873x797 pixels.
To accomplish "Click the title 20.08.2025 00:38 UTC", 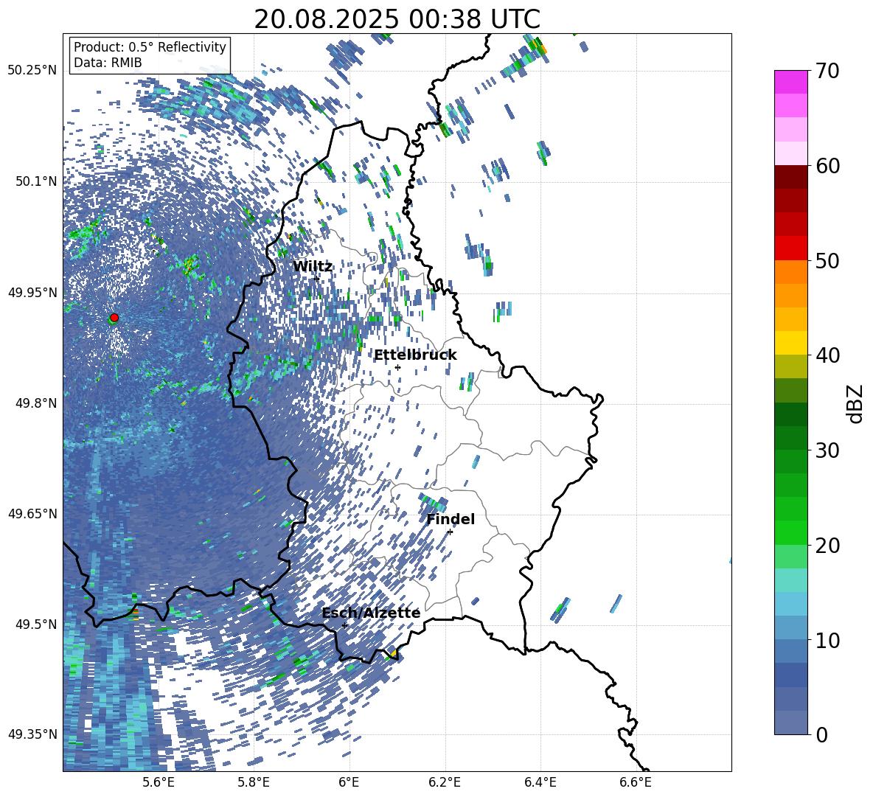I will point(397,19).
